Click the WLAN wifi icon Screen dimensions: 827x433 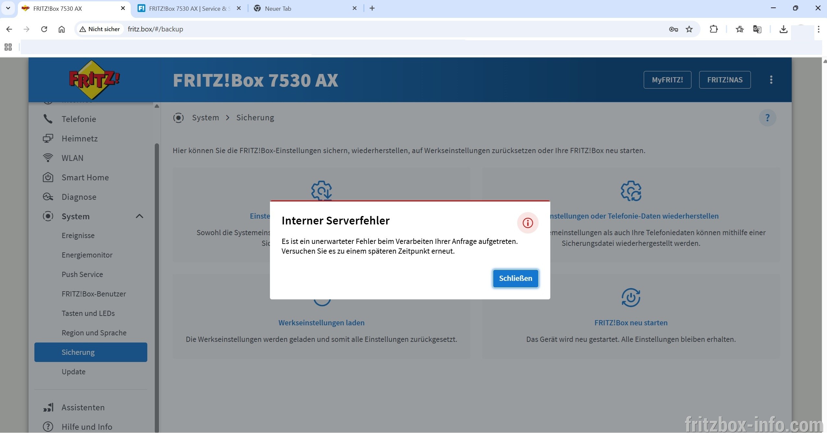(48, 158)
